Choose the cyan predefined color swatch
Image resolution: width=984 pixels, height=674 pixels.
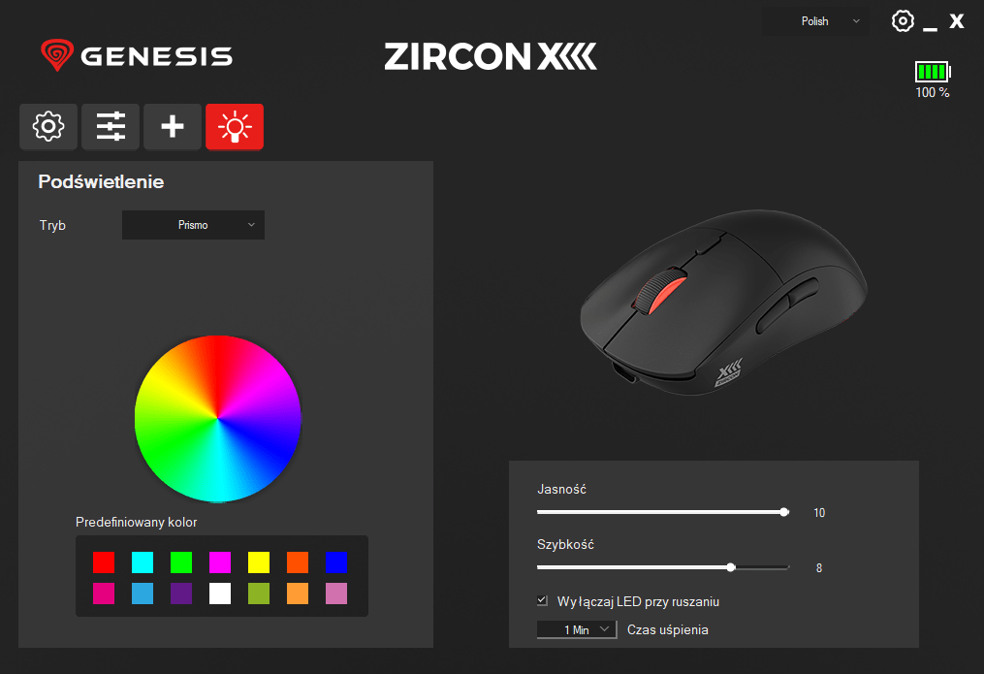(143, 562)
